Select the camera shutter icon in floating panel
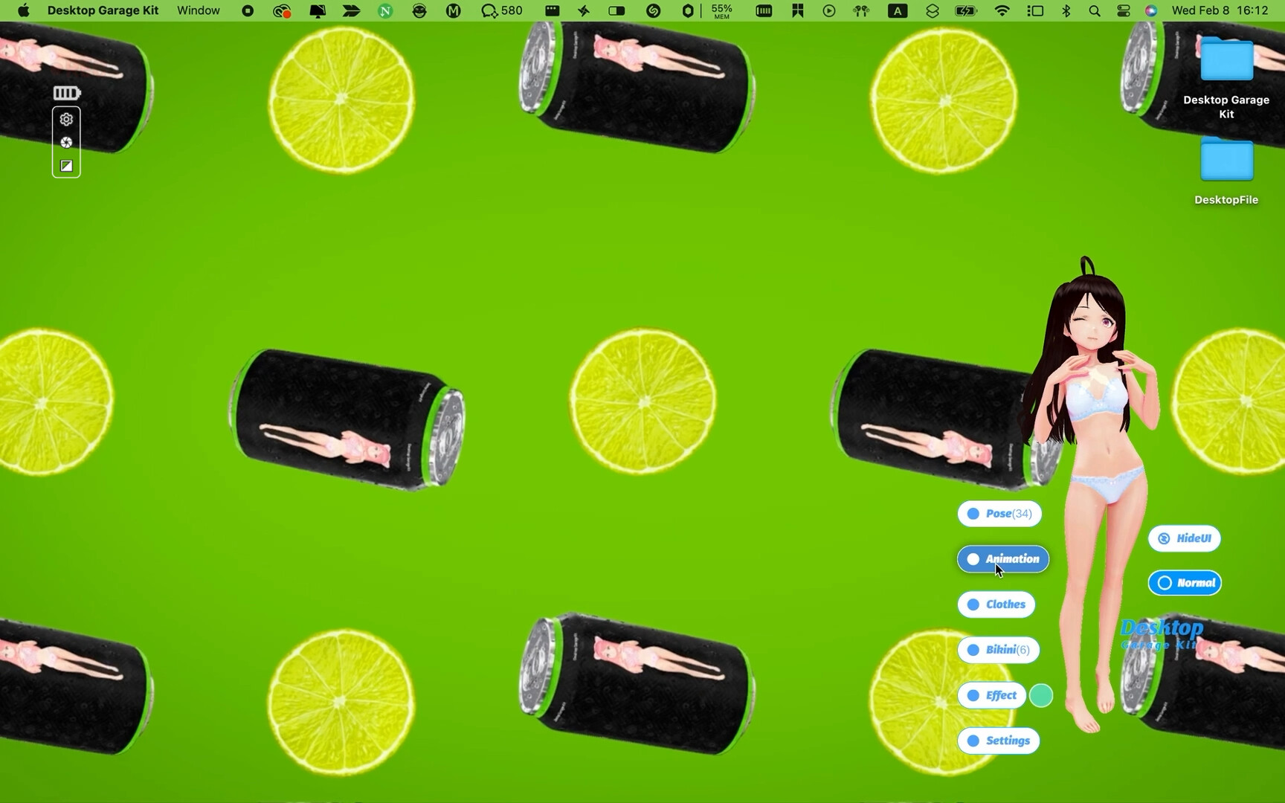 coord(66,142)
